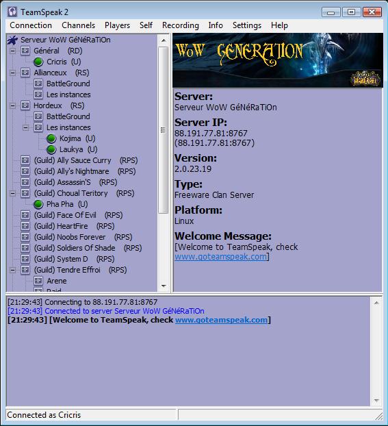This screenshot has width=388, height=426.
Task: Click the green player icon for Cricris
Action: pos(38,62)
